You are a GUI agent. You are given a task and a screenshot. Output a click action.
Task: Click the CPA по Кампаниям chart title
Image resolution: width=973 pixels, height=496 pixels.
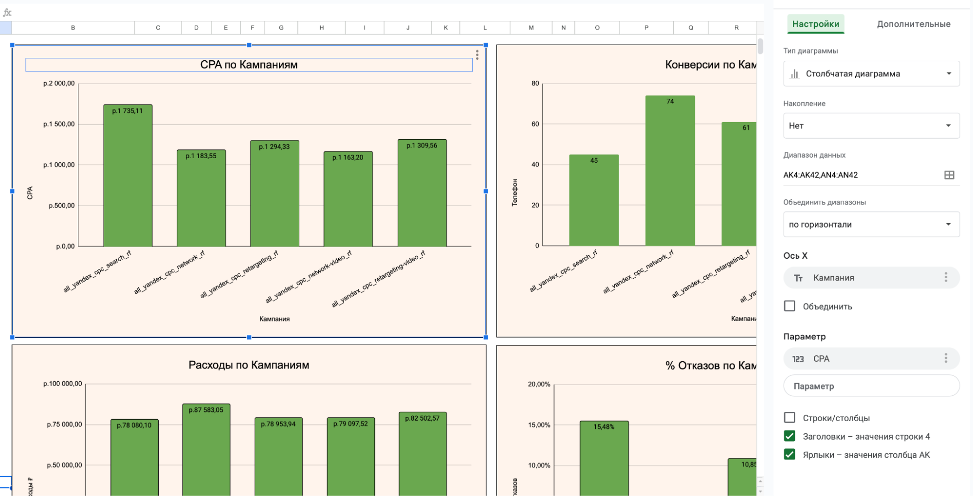[x=249, y=65]
